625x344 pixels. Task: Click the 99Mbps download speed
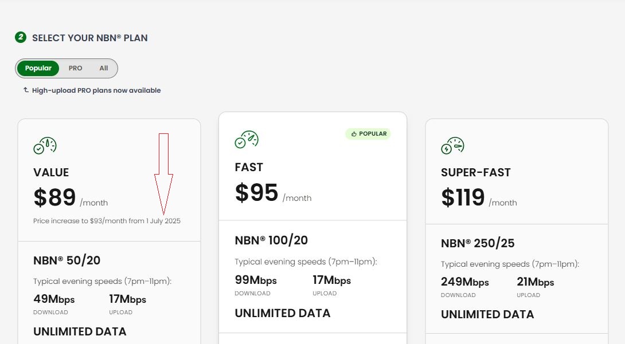(256, 280)
